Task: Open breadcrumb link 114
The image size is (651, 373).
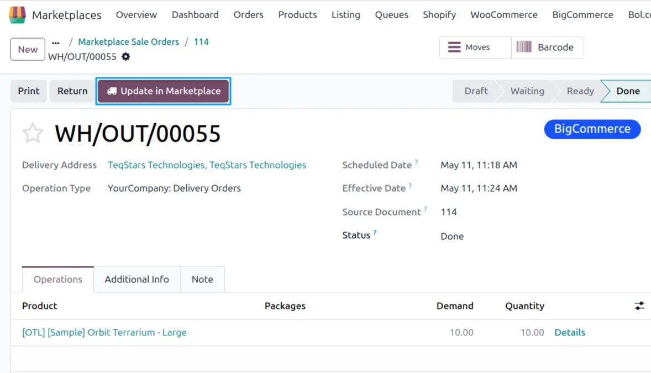Action: click(x=201, y=42)
